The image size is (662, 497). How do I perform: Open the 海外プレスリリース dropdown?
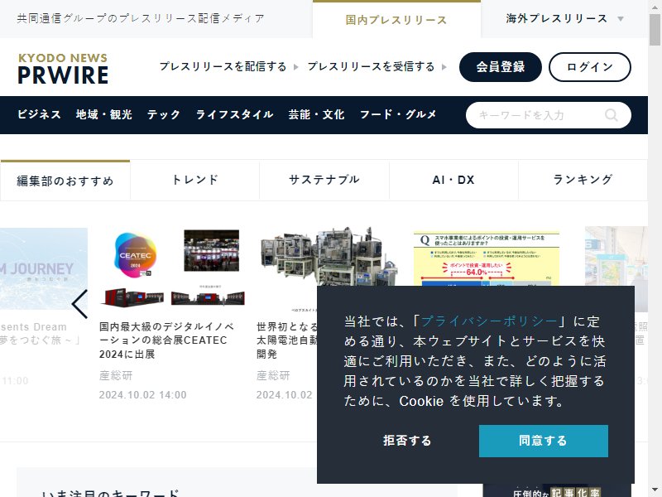pos(564,18)
